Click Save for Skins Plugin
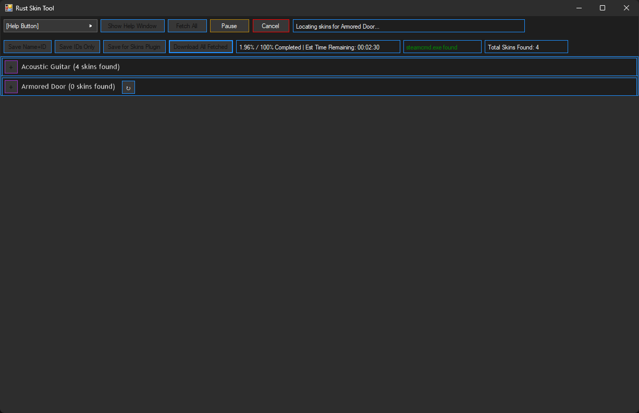Image resolution: width=639 pixels, height=413 pixels. tap(134, 46)
